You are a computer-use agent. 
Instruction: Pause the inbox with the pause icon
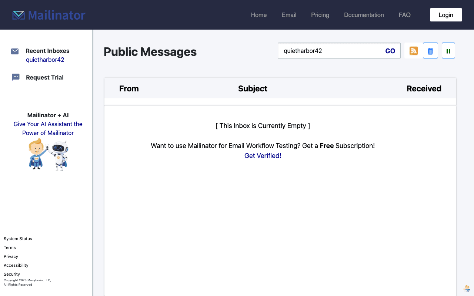pos(448,51)
